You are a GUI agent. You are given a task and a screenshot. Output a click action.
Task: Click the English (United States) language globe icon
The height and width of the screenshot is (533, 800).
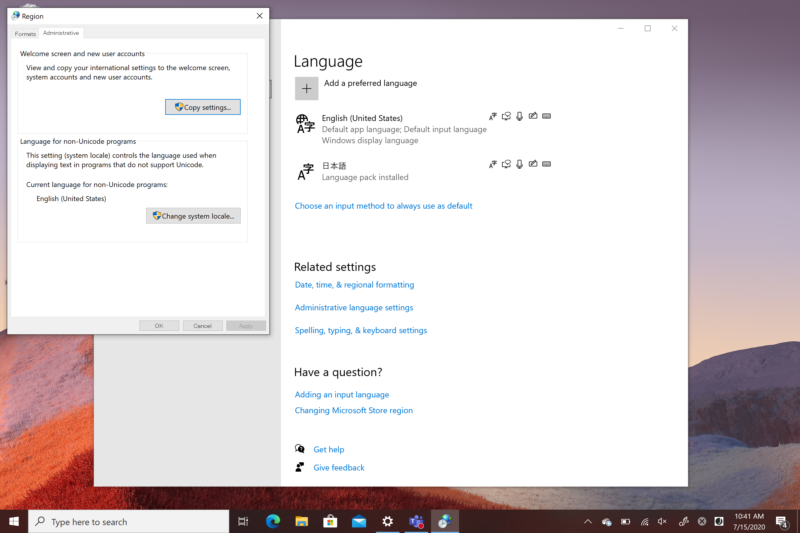[305, 124]
